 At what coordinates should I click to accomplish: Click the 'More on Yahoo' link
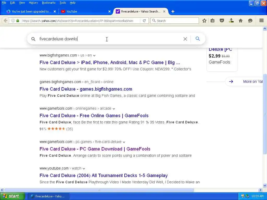pos(253,82)
